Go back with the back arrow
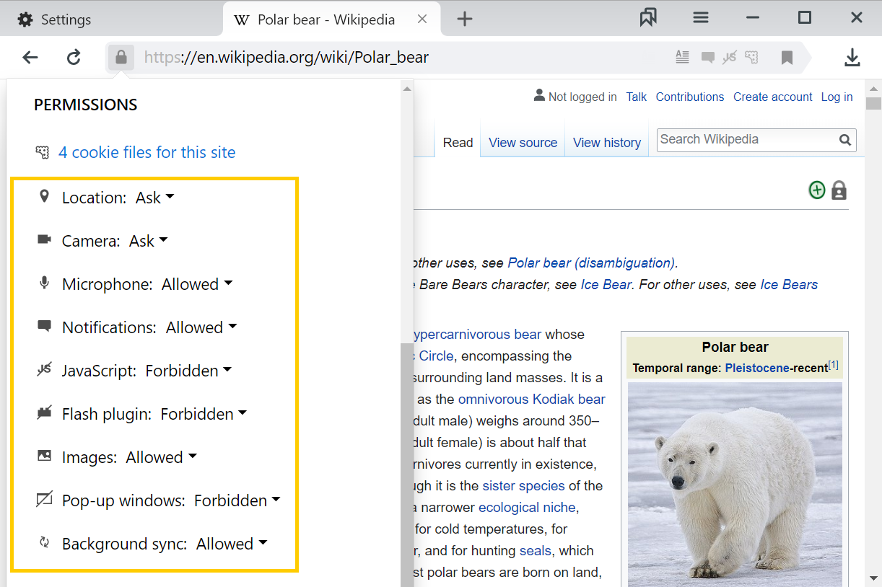The height and width of the screenshot is (587, 882). 30,58
